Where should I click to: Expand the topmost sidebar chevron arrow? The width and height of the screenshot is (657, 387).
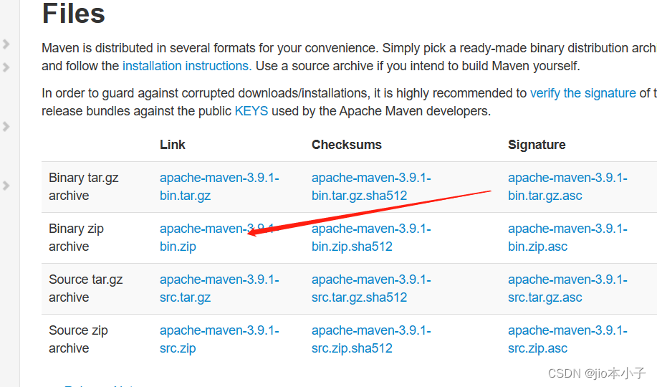click(x=6, y=44)
